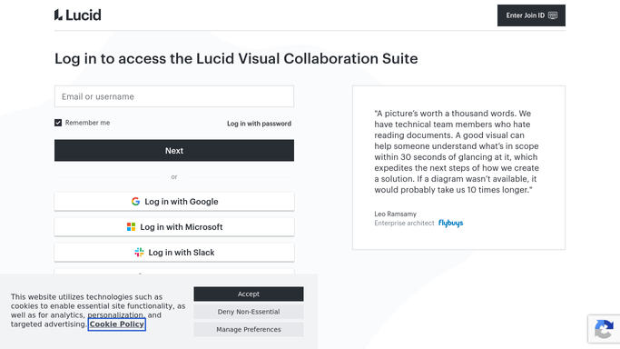
Task: Click the Log in with password link
Action: (259, 124)
